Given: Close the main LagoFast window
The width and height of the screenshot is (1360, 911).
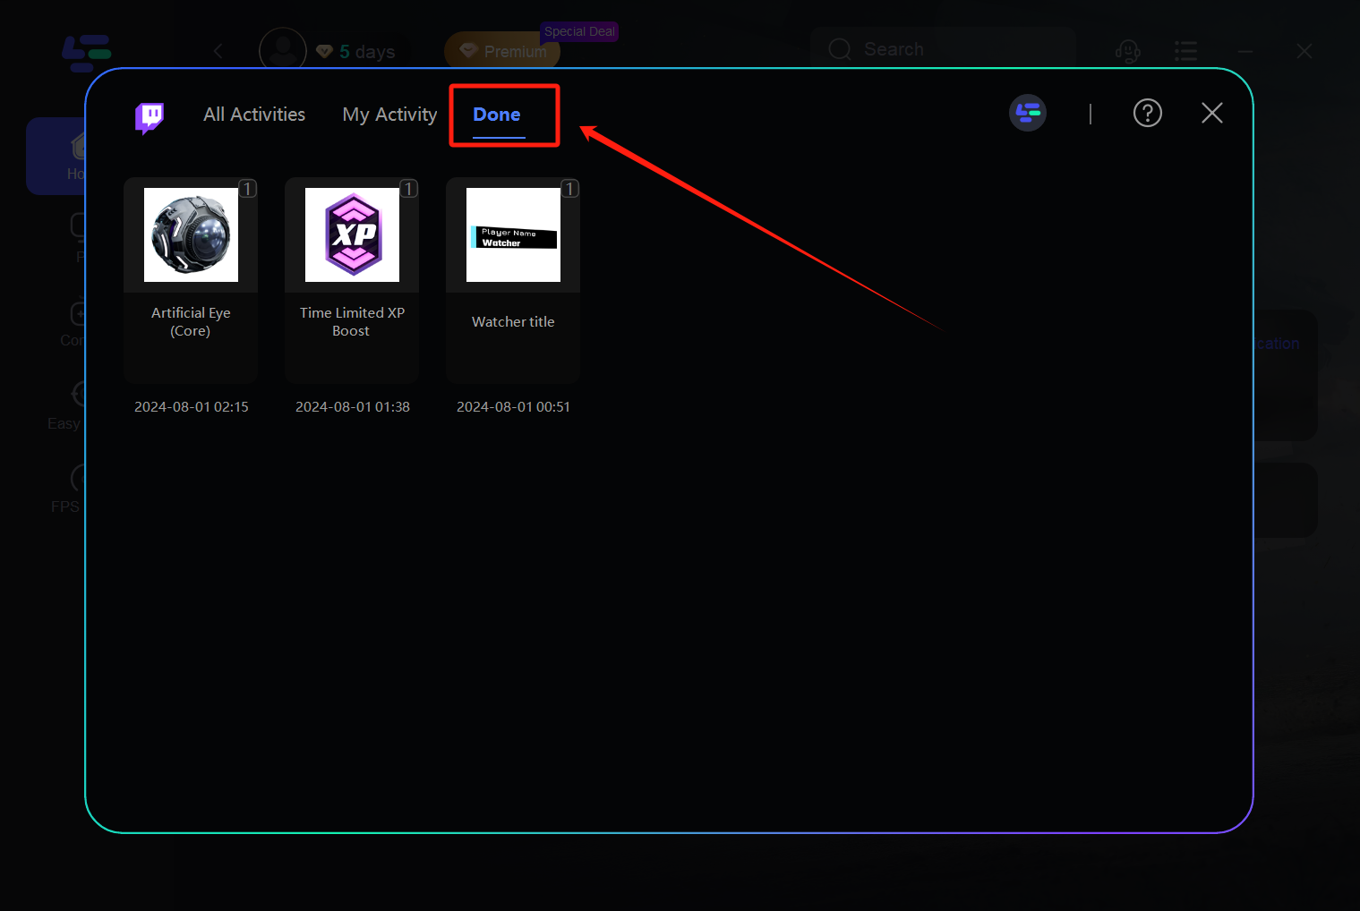Looking at the screenshot, I should (x=1304, y=51).
